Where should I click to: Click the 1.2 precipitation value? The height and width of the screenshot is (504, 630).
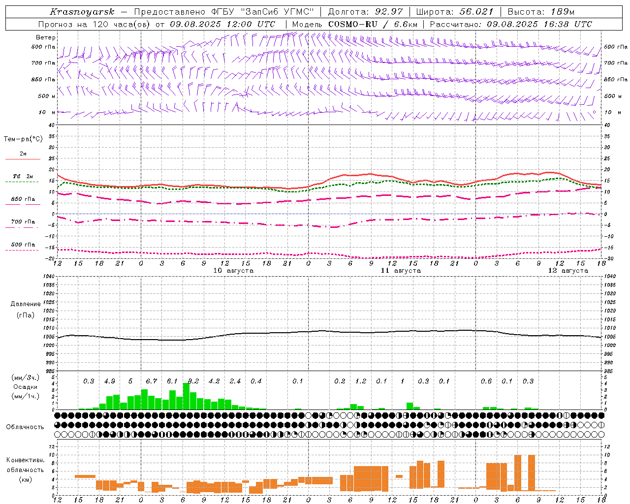coord(361,381)
